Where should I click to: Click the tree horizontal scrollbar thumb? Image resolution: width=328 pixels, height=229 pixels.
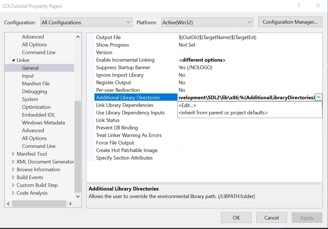(x=39, y=204)
